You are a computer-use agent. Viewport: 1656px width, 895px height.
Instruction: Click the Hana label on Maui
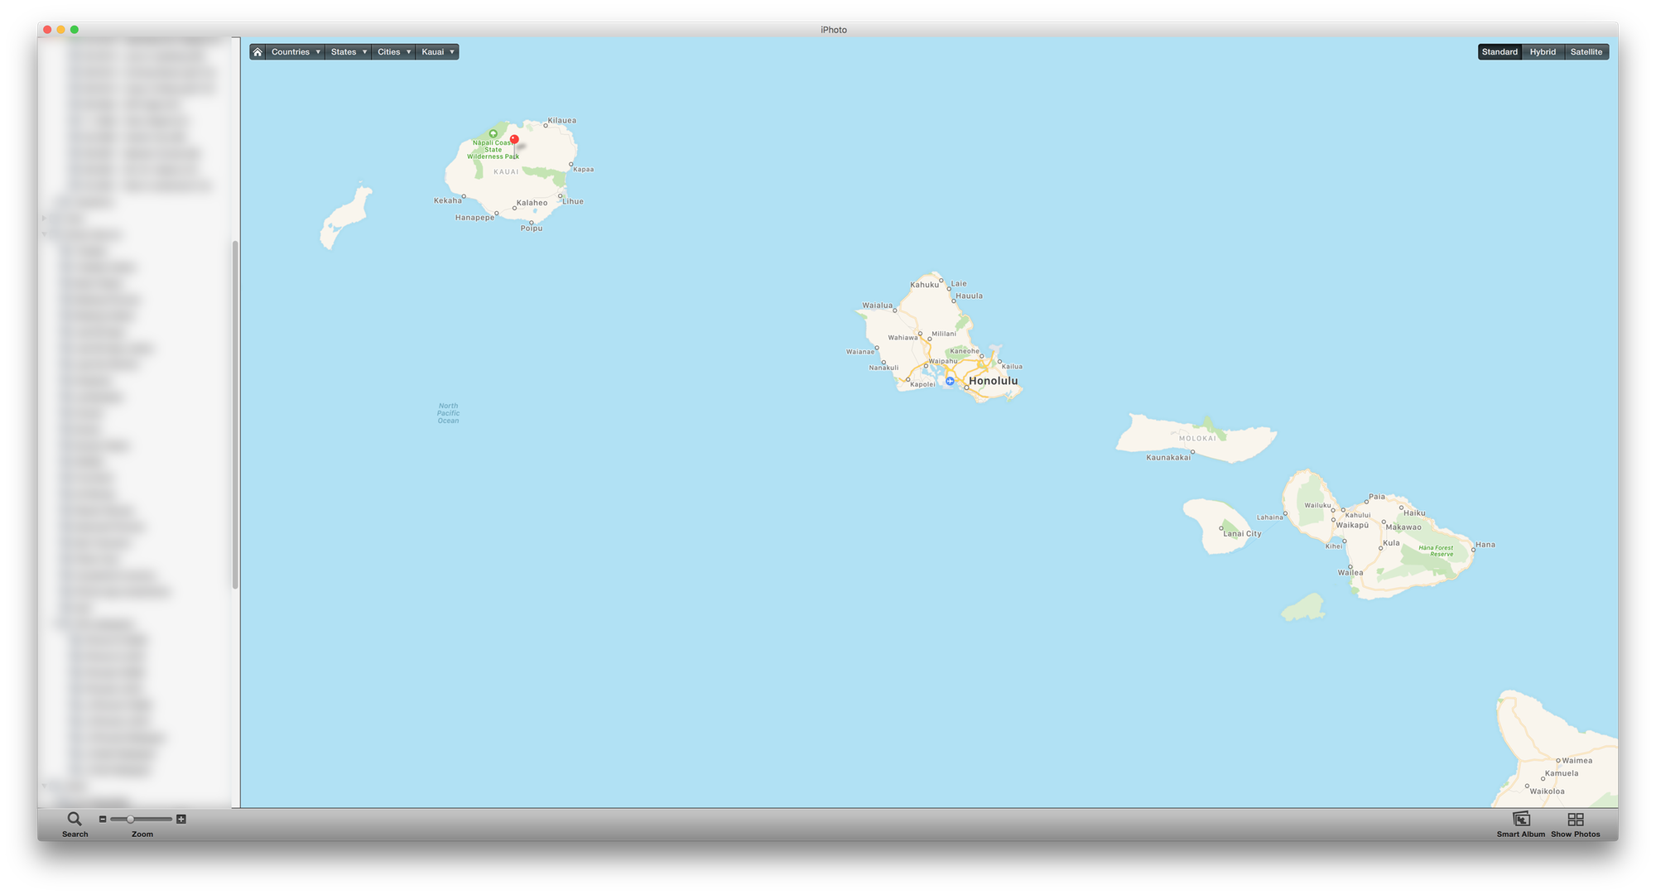point(1485,544)
